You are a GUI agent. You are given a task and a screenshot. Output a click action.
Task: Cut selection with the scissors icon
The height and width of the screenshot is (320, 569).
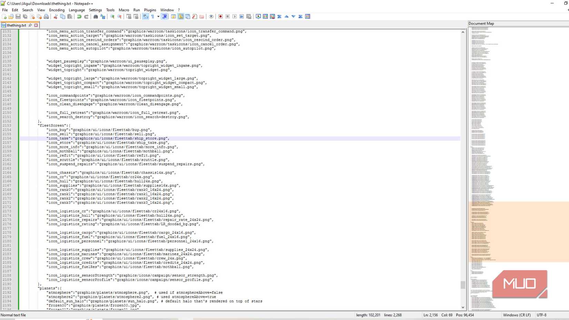[x=55, y=17]
